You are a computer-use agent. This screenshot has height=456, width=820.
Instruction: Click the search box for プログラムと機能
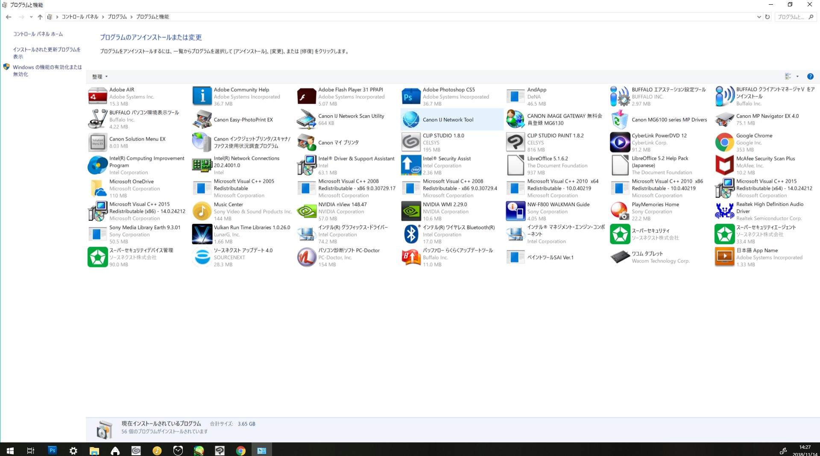791,17
